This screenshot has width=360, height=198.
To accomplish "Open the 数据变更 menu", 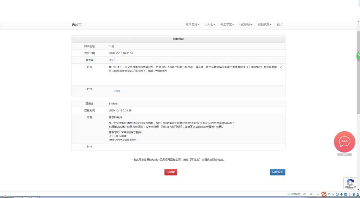I will [x=264, y=25].
